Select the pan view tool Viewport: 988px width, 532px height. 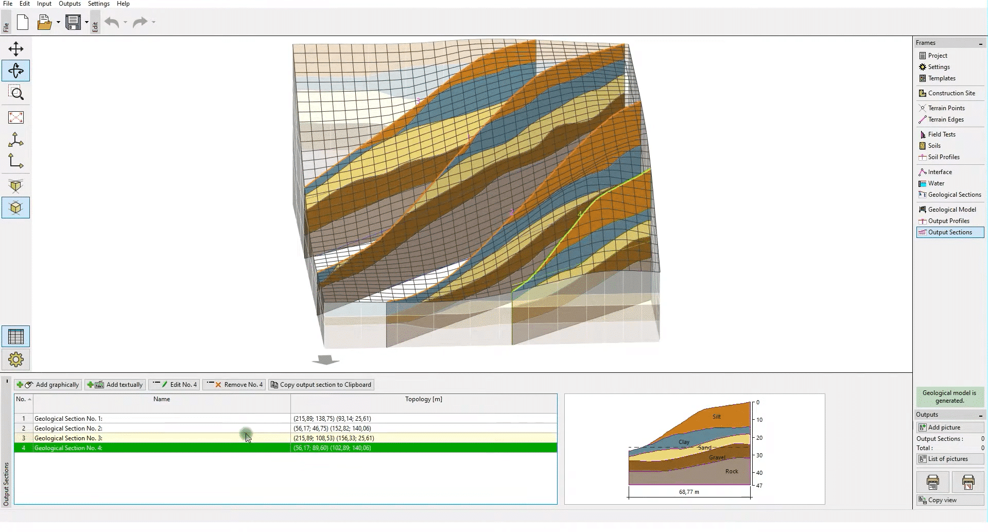[16, 49]
